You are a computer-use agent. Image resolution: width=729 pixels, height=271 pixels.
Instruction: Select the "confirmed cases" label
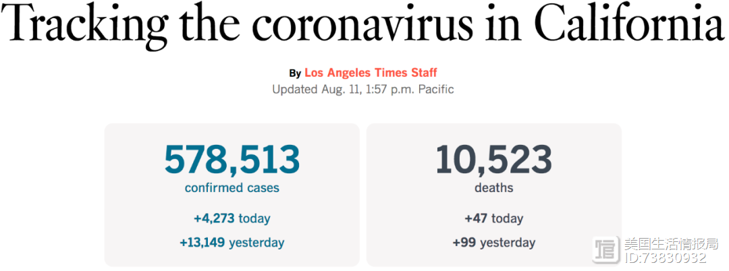(232, 188)
